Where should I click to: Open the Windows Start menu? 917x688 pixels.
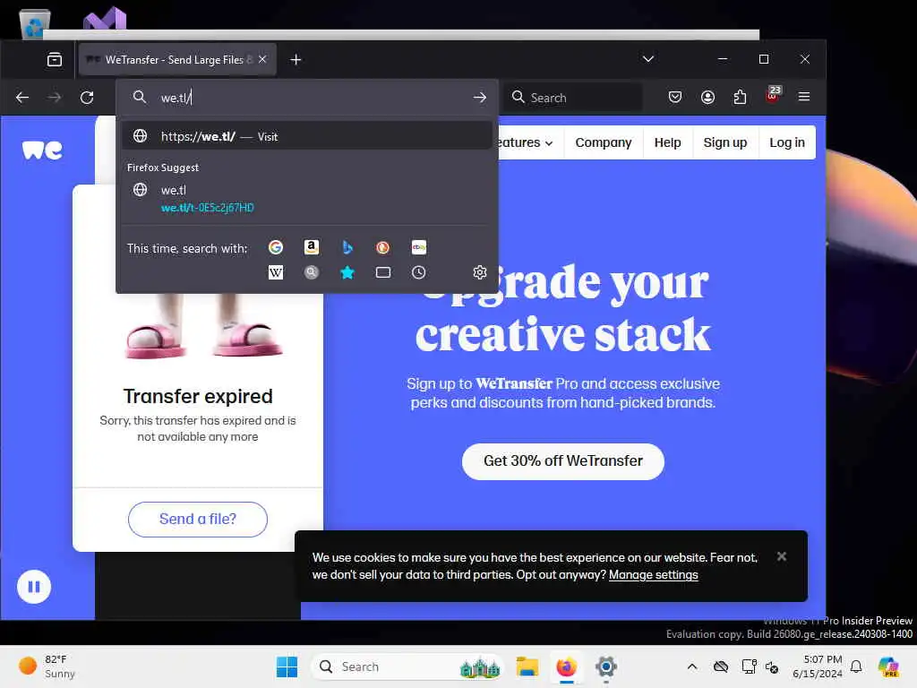pyautogui.click(x=287, y=666)
